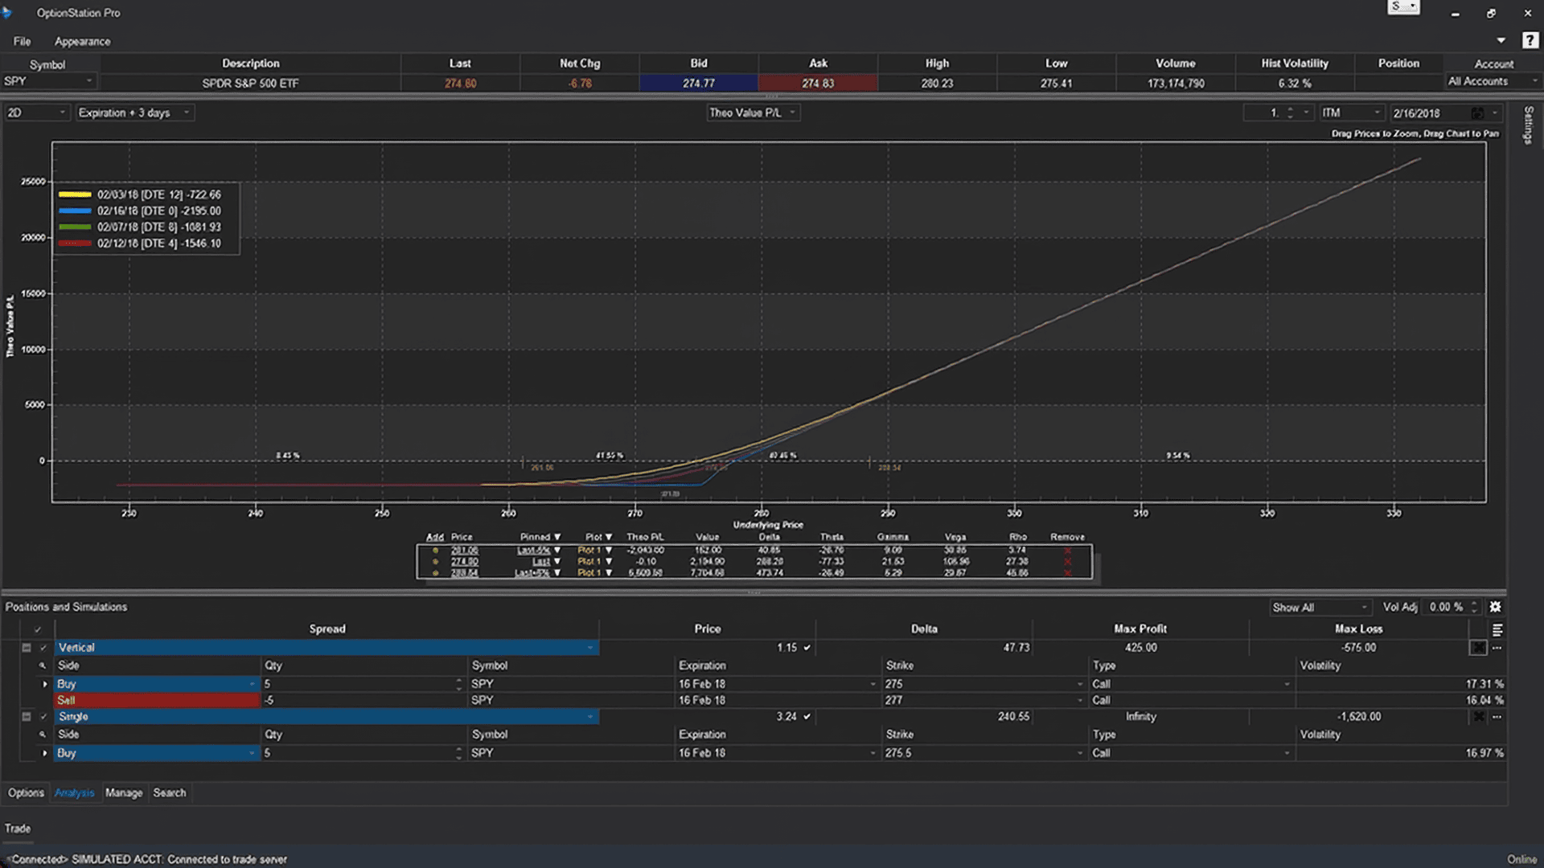1544x868 pixels.
Task: Collapse the Vertical spread group
Action: coord(27,648)
